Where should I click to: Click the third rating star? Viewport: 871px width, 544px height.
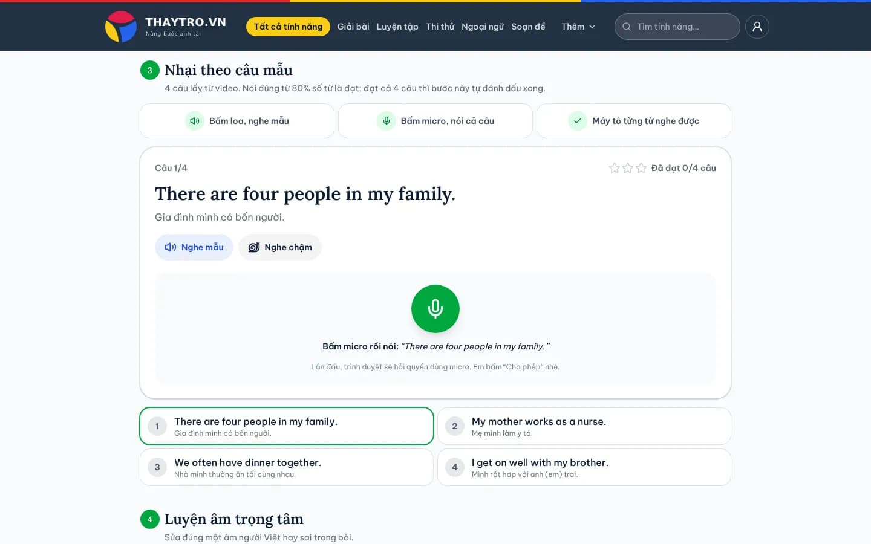click(641, 168)
